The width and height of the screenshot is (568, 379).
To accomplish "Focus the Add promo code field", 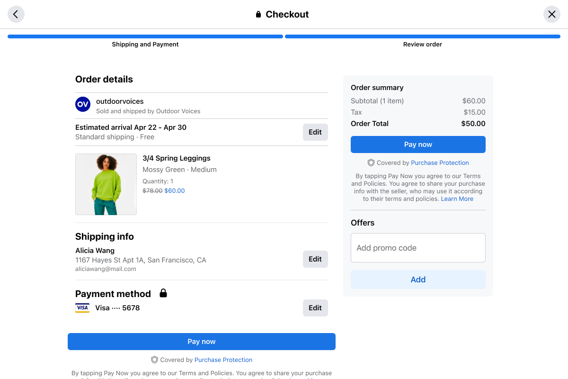I will tap(418, 248).
